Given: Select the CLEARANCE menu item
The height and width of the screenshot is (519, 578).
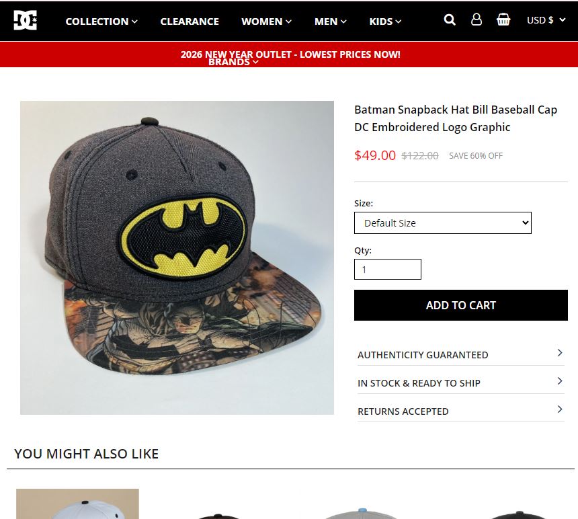Looking at the screenshot, I should click(x=190, y=21).
